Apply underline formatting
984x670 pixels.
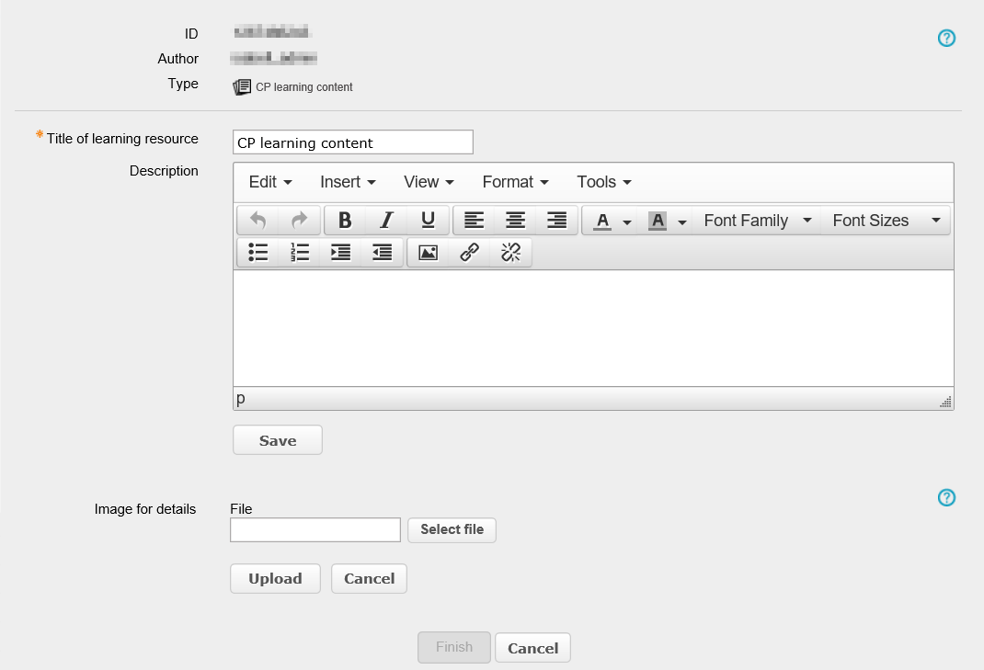[428, 221]
